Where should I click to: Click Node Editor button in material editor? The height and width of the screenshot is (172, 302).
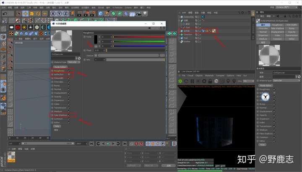coord(60,67)
